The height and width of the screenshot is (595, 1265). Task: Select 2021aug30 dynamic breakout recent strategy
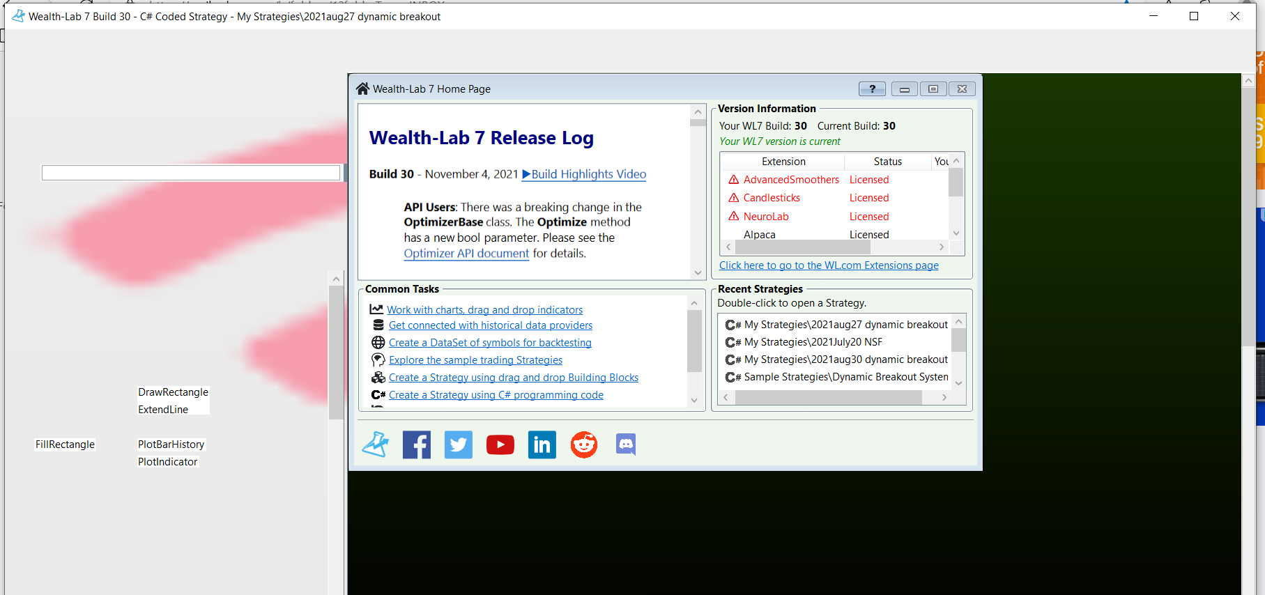pyautogui.click(x=836, y=359)
